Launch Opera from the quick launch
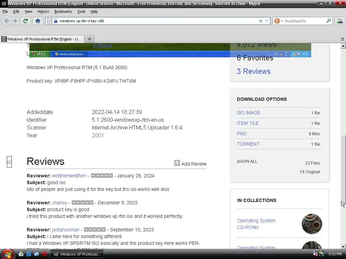 click(44, 254)
